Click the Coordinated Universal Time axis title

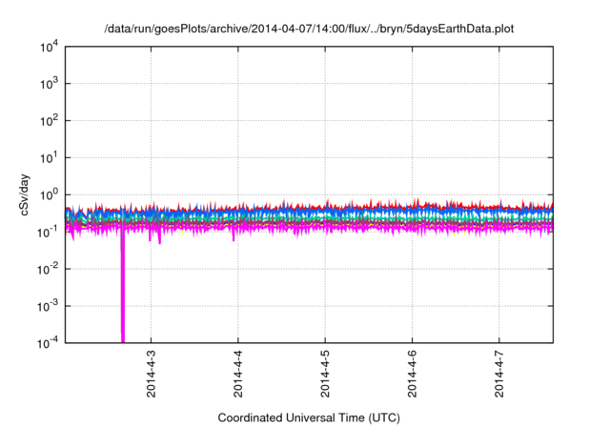pos(309,418)
